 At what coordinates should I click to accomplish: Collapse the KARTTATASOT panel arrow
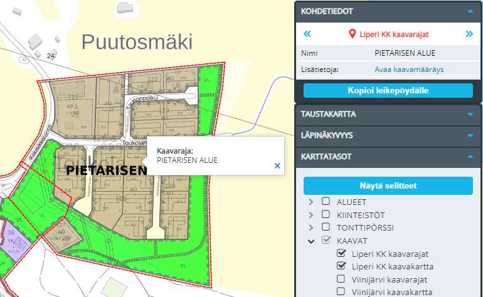coord(470,157)
